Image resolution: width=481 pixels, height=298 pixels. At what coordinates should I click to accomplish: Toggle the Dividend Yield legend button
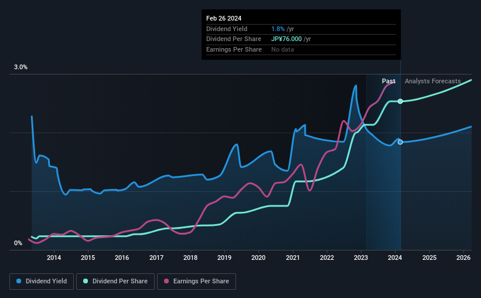[x=42, y=282]
